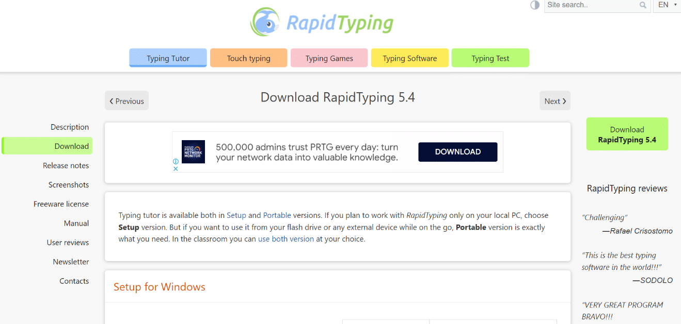Open the Typing Games tab

(x=329, y=58)
